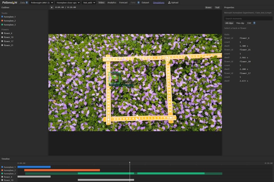Click the clip file name in the Properties panel
Screen dimensions: 274x182
coord(248,13)
